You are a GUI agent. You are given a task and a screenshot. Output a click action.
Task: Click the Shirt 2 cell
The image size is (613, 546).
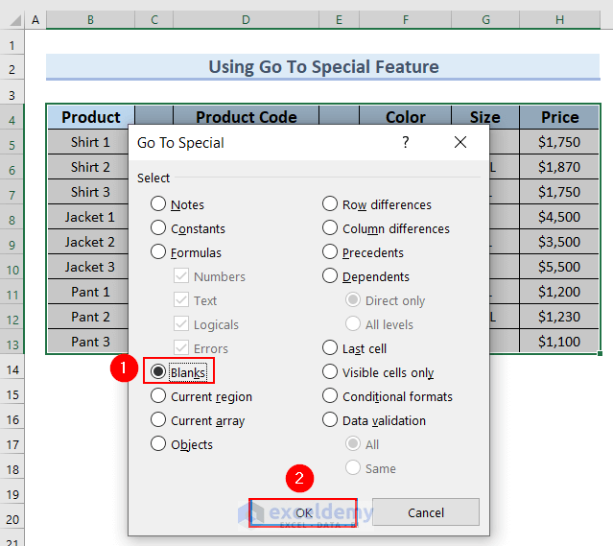tap(90, 167)
